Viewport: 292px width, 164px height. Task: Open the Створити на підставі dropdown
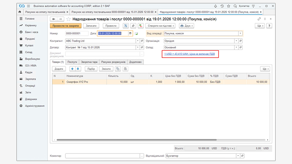coord(161,26)
